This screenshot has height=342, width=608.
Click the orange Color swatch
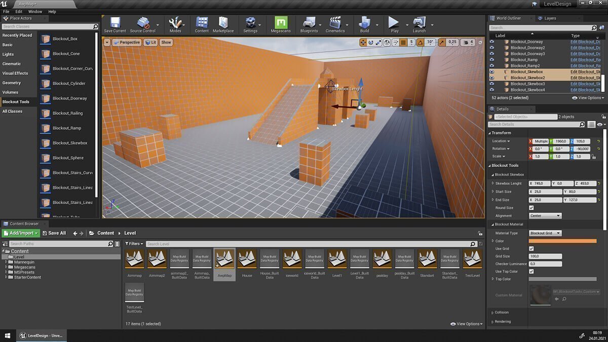562,241
